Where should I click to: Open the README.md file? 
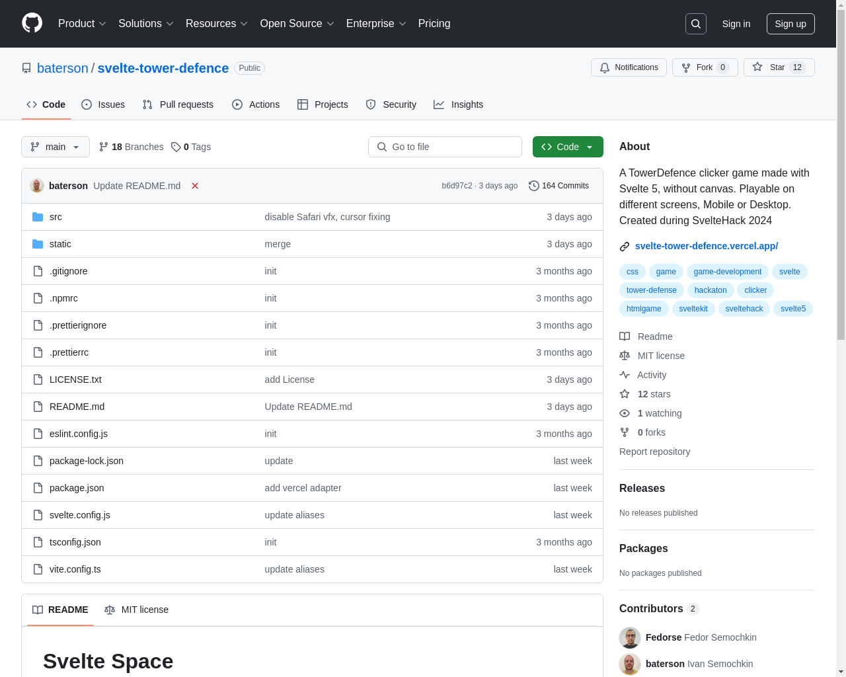click(77, 407)
